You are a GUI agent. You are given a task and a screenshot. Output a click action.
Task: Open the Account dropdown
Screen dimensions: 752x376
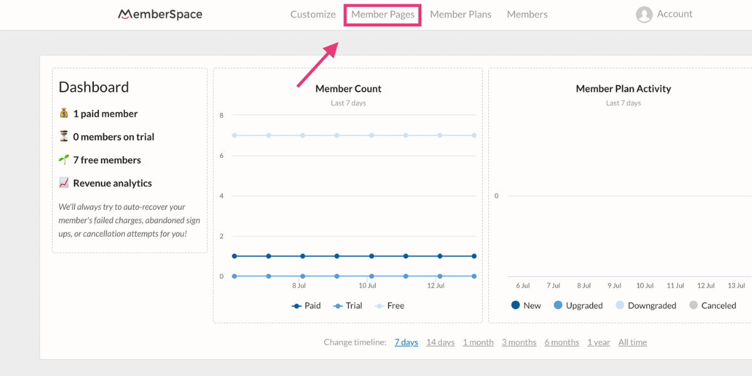pyautogui.click(x=664, y=14)
